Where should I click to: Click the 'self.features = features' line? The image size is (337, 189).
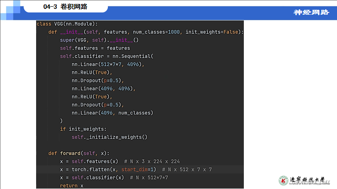coord(95,48)
